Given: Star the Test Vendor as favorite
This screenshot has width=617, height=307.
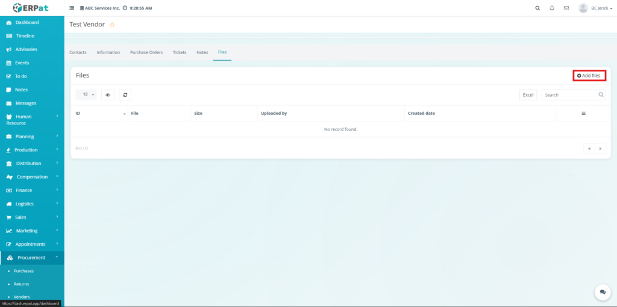Looking at the screenshot, I should tap(112, 25).
